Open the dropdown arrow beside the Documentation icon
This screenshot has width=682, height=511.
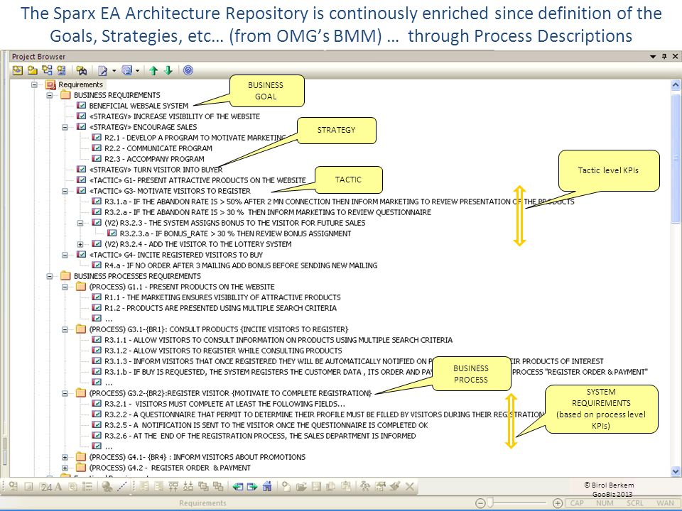tap(114, 70)
